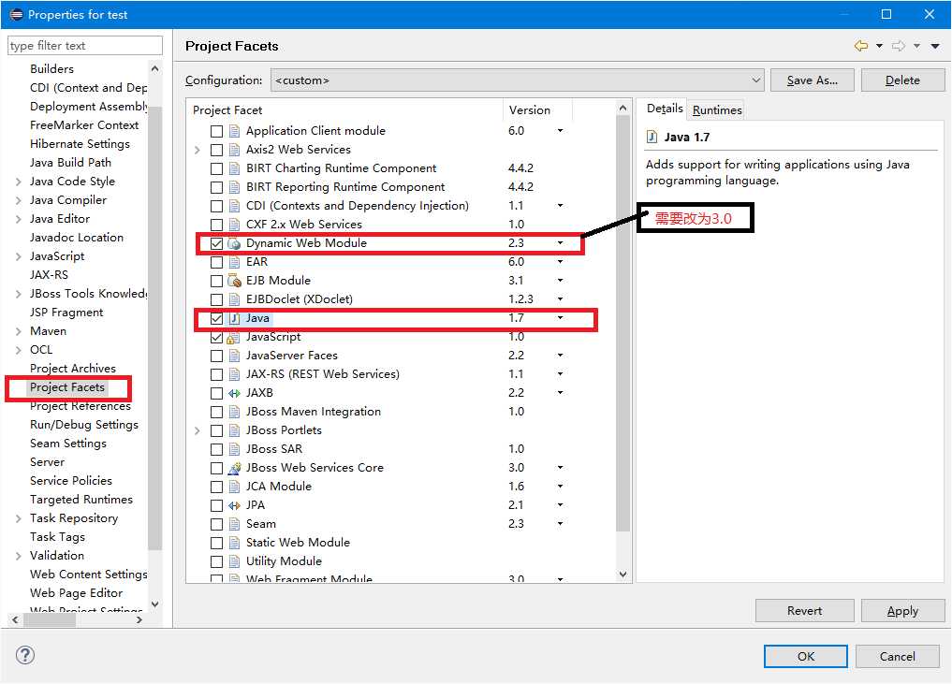Click the Static Web Module page icon

pyautogui.click(x=234, y=544)
